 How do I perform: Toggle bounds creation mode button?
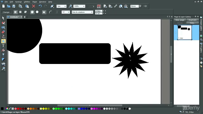pos(25,12)
